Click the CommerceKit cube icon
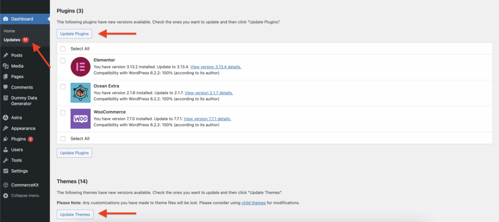This screenshot has width=499, height=222. 5,185
